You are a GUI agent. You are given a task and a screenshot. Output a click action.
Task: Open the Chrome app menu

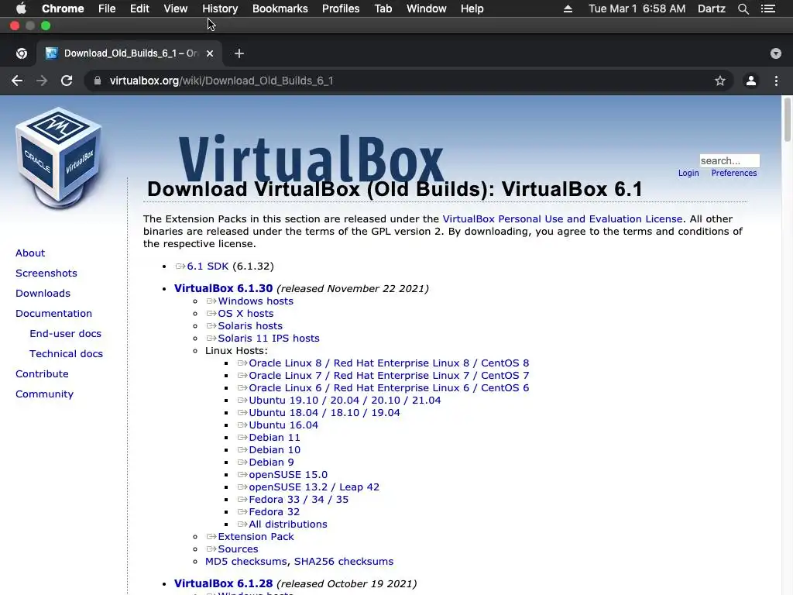pyautogui.click(x=63, y=9)
